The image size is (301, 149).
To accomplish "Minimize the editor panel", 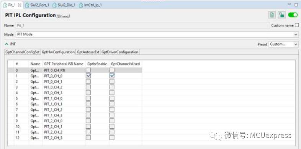I will (x=290, y=4).
